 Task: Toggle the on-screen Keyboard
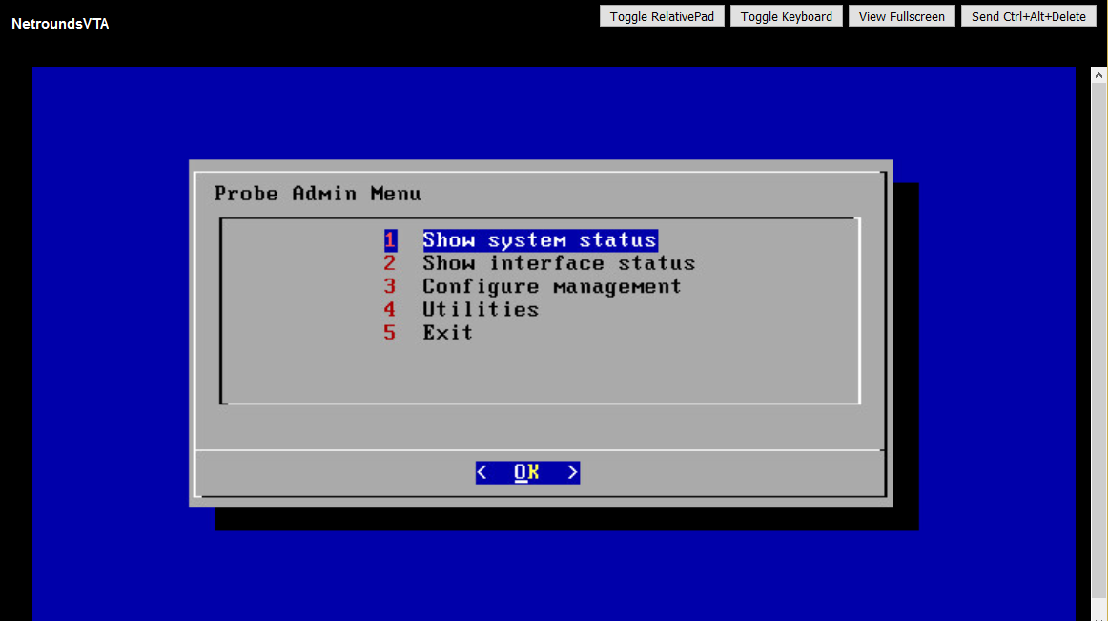point(786,15)
